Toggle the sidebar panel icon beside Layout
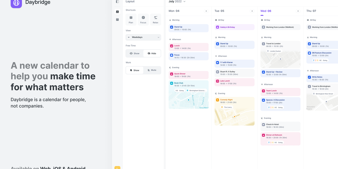 click(x=117, y=2)
